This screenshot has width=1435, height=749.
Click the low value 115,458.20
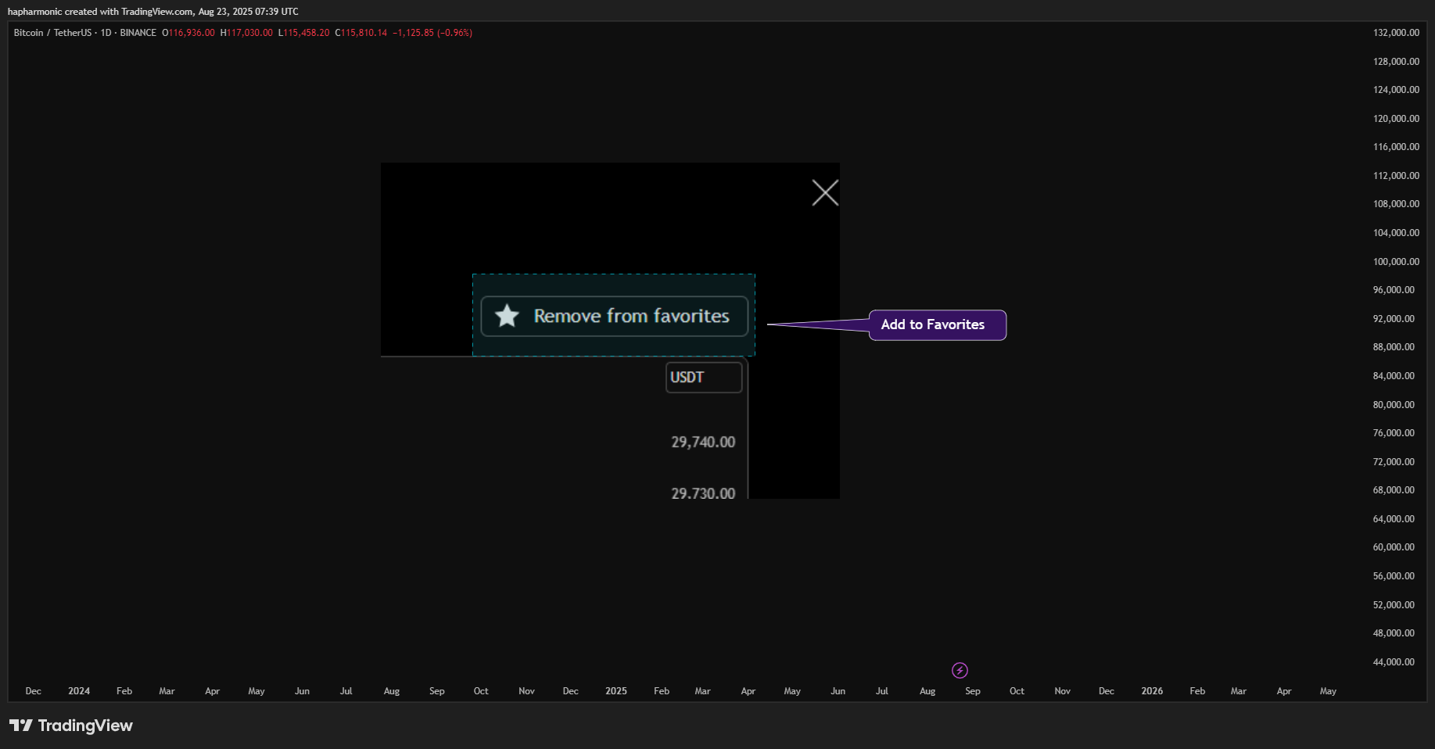(307, 33)
